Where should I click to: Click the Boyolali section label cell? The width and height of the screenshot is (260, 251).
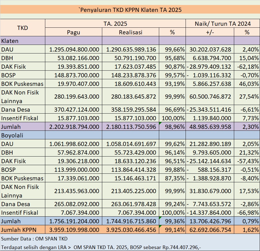coord(22,136)
